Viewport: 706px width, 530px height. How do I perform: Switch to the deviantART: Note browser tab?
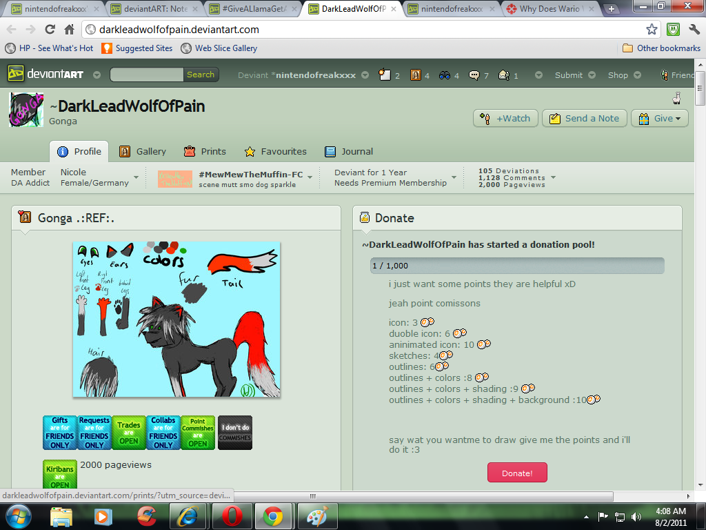point(155,8)
